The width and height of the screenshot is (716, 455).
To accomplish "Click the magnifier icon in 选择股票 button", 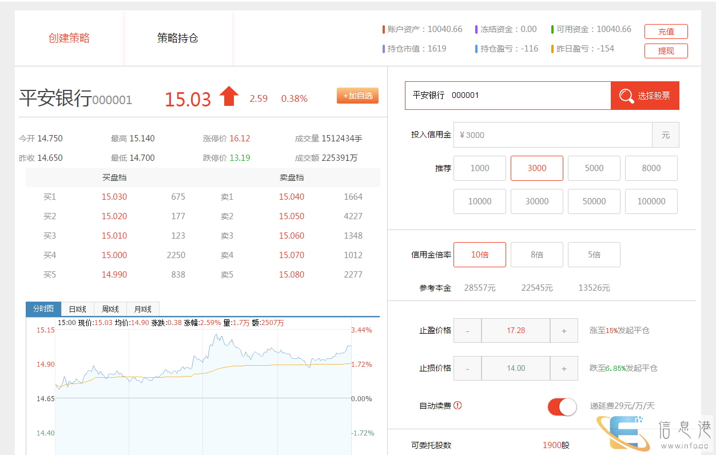I will [626, 96].
